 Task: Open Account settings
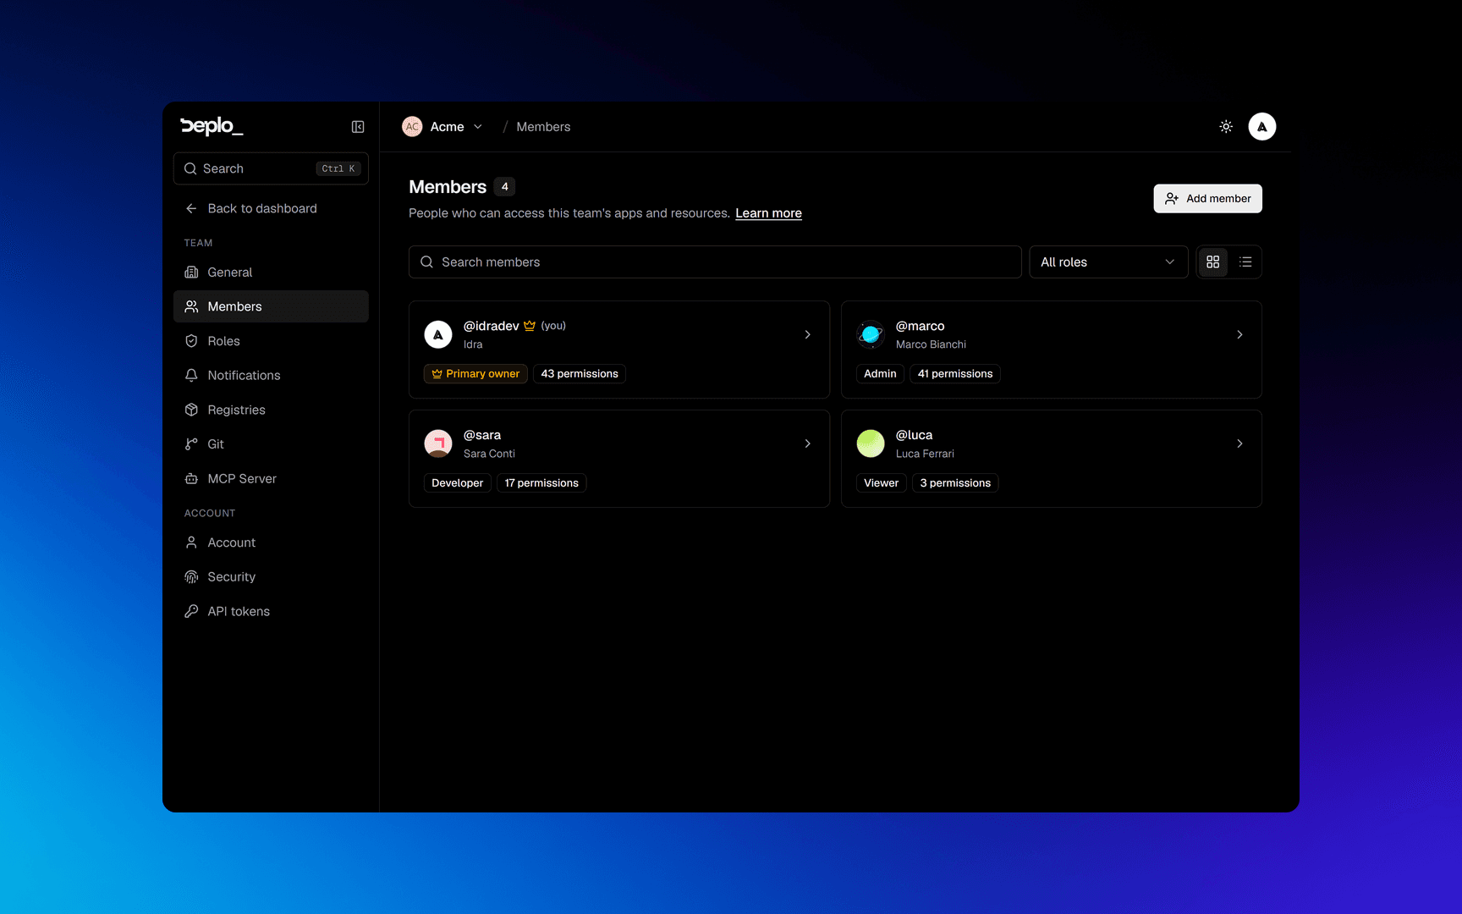click(271, 542)
